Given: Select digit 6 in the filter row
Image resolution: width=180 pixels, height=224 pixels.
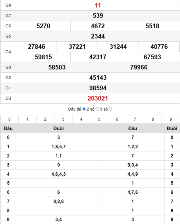Looking at the screenshot, I should click(x=117, y=119).
